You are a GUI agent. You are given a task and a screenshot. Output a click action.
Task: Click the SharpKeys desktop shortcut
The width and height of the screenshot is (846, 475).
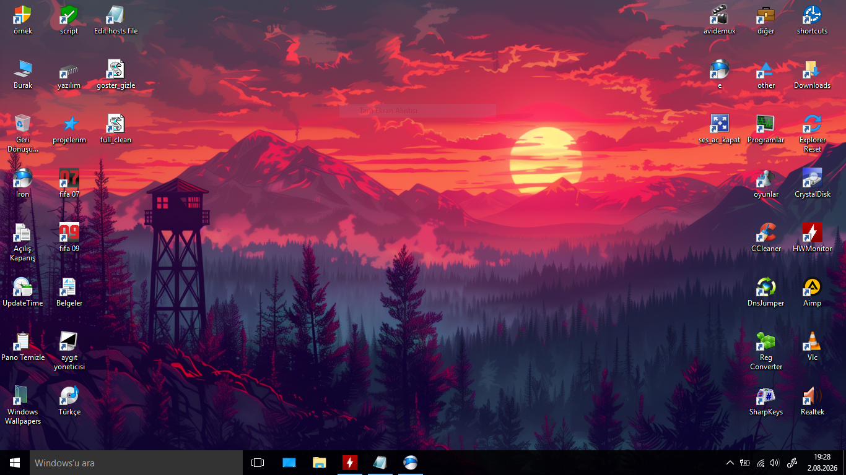(x=766, y=401)
